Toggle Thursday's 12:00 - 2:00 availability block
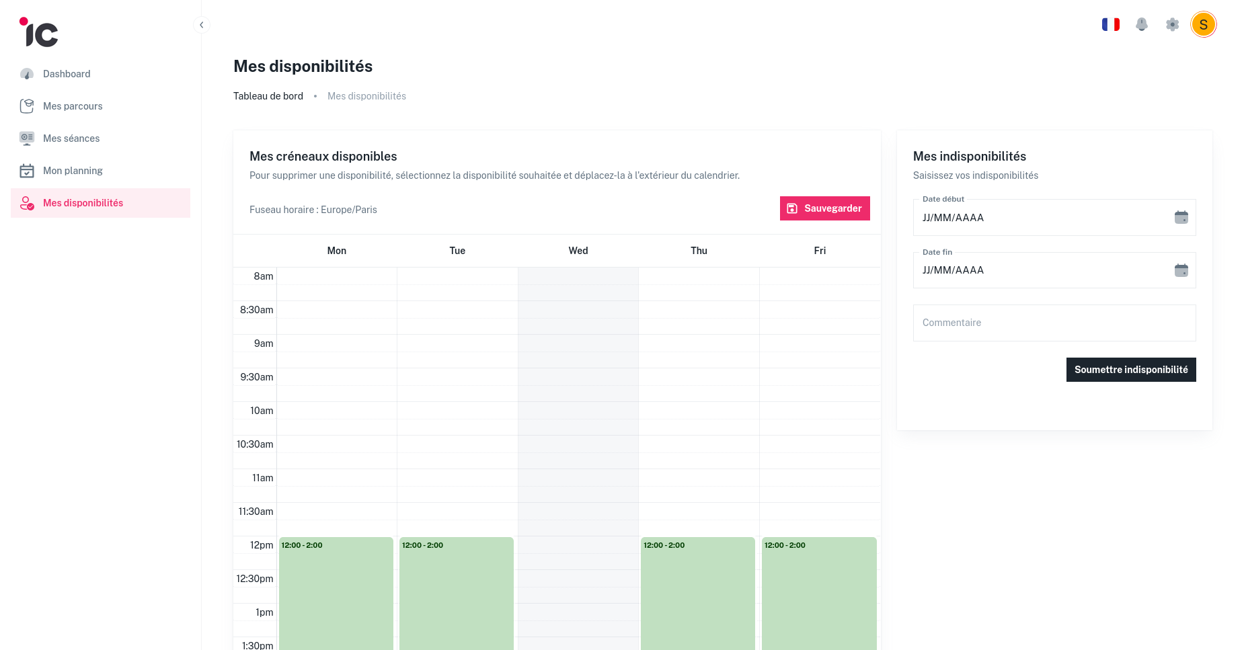The height and width of the screenshot is (650, 1244). pos(698,592)
